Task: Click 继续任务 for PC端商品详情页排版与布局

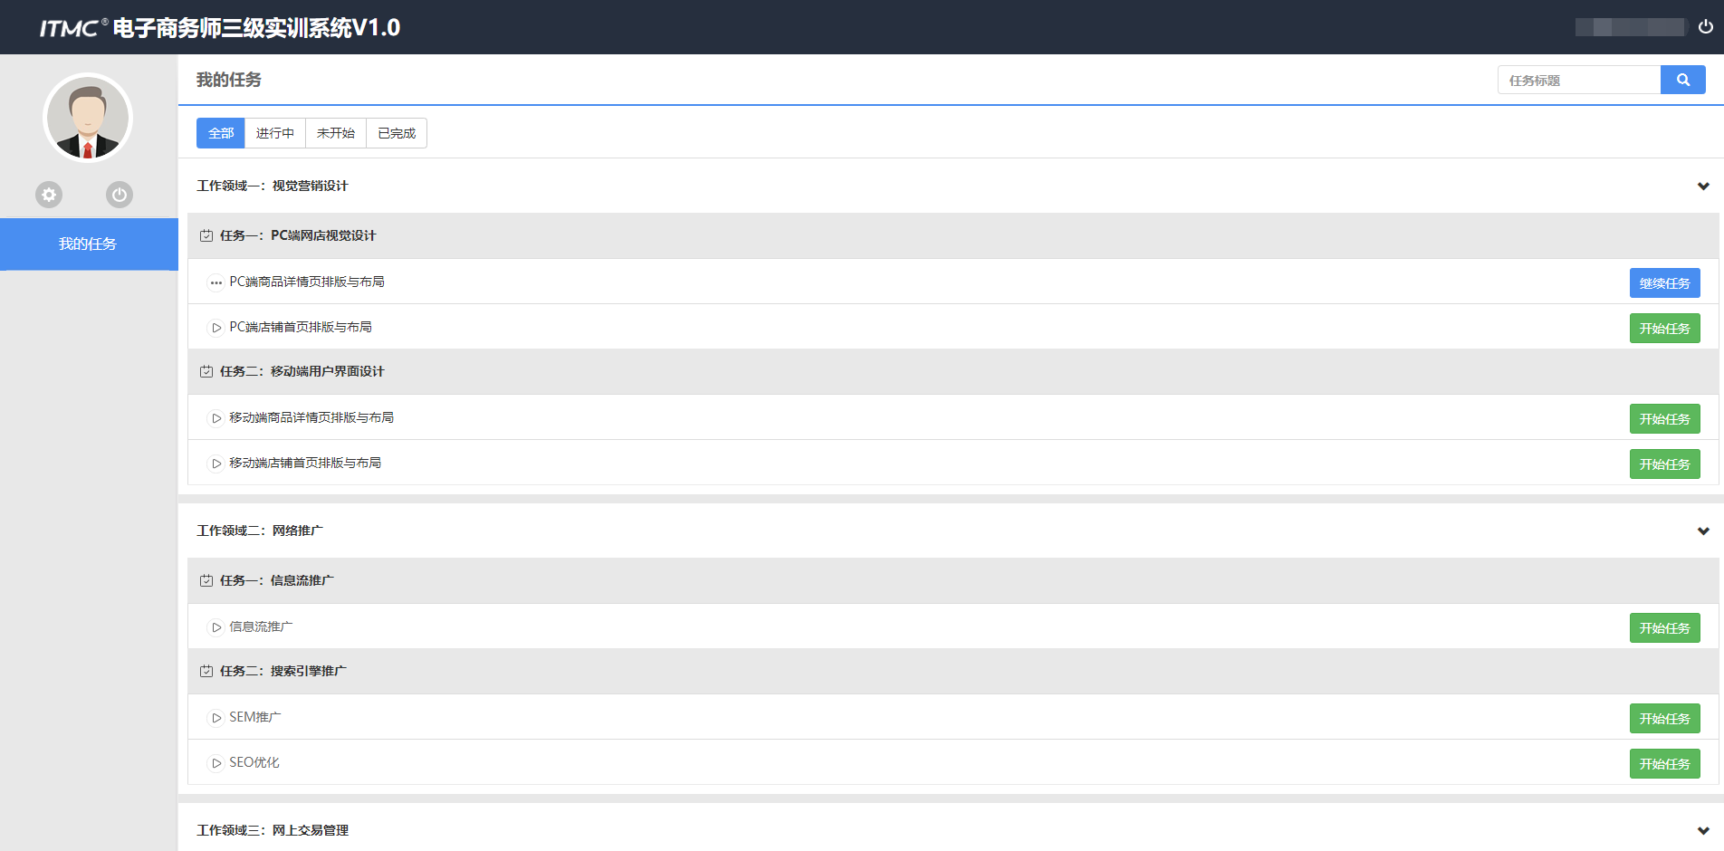Action: coord(1664,283)
